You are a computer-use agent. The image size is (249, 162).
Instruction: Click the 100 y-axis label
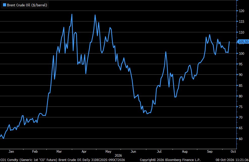point(241,53)
